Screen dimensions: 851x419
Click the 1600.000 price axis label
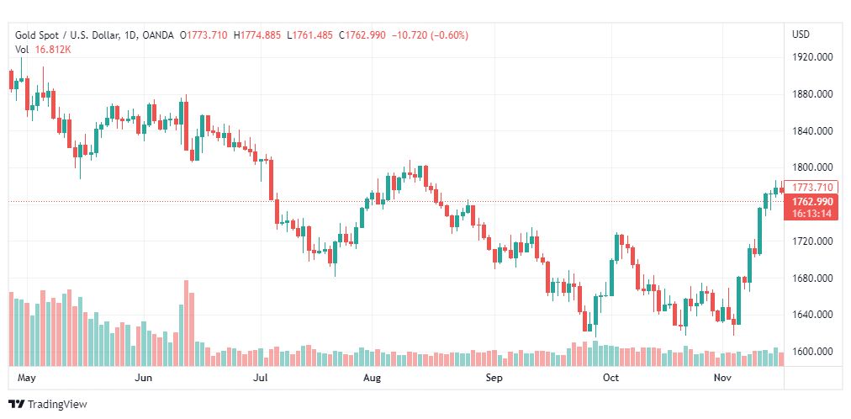(812, 352)
